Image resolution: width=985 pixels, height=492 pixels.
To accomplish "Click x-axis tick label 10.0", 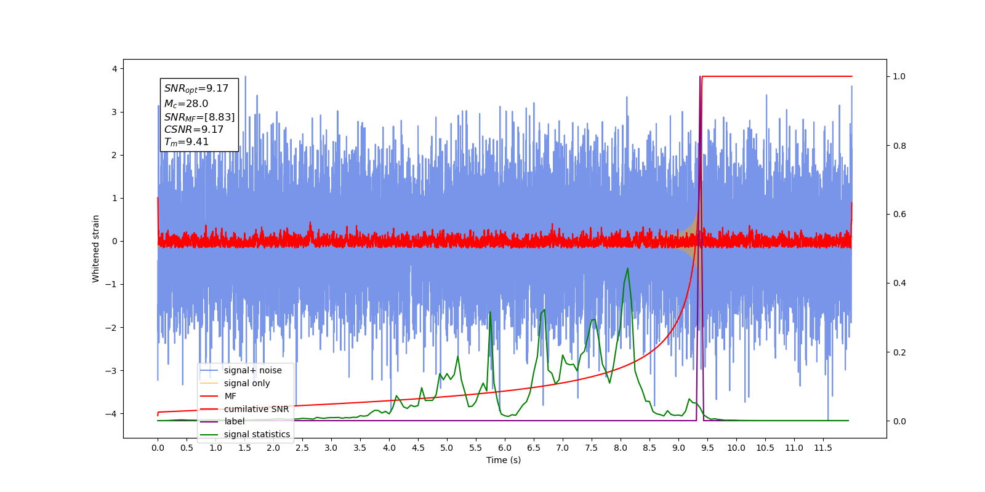I will [x=736, y=448].
